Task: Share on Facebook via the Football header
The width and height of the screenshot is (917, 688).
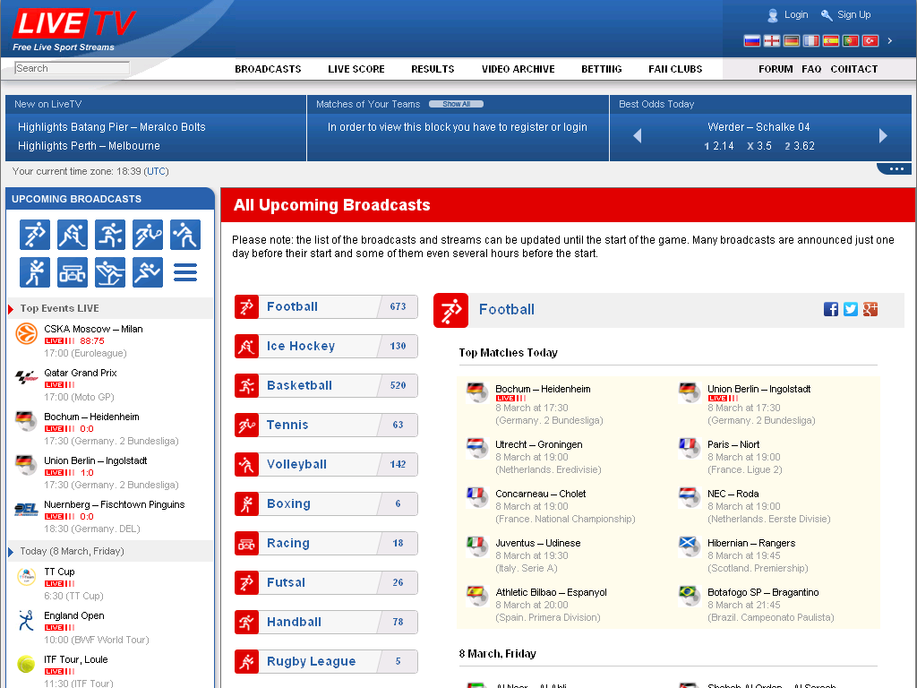Action: [831, 309]
